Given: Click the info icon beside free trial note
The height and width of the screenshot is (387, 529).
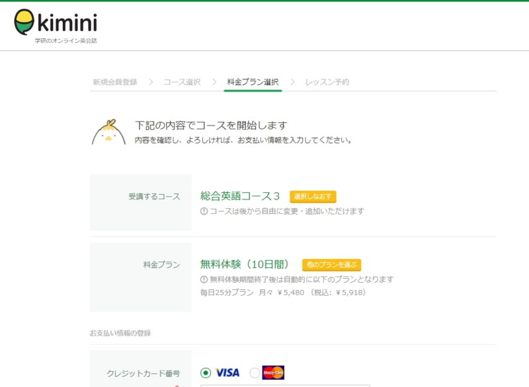Looking at the screenshot, I should (x=204, y=279).
